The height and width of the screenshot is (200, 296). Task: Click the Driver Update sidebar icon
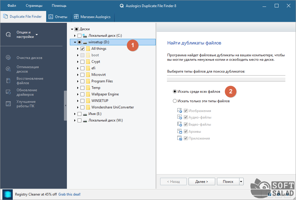point(8,92)
